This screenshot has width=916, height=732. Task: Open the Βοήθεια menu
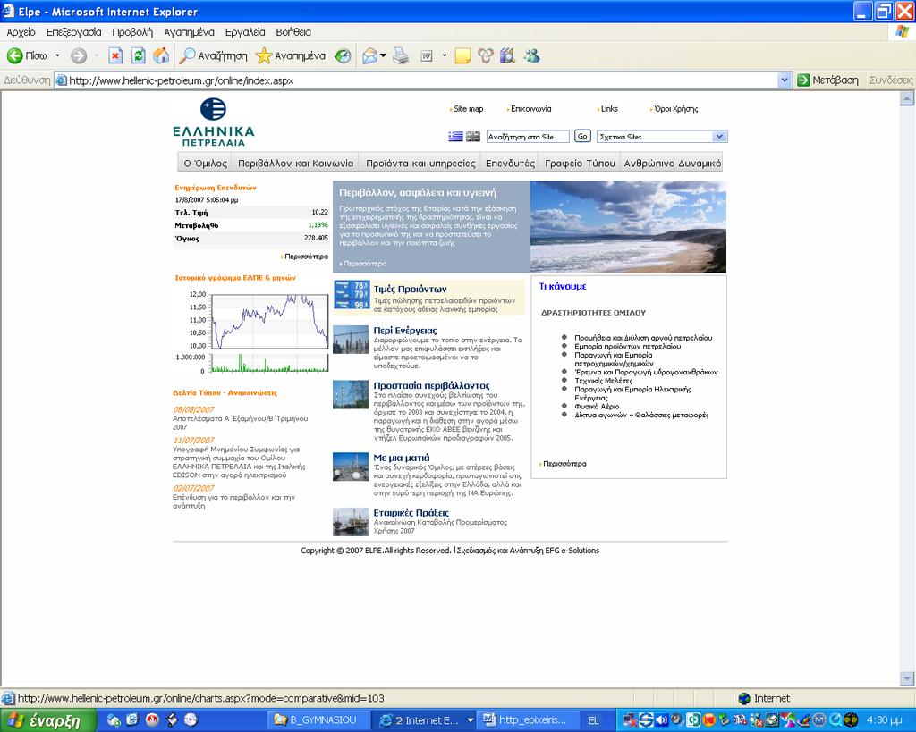pyautogui.click(x=293, y=32)
